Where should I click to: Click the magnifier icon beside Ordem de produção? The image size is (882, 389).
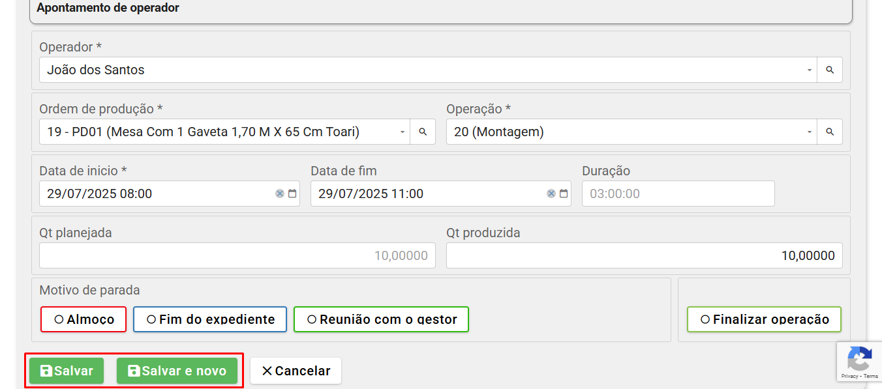(x=423, y=132)
